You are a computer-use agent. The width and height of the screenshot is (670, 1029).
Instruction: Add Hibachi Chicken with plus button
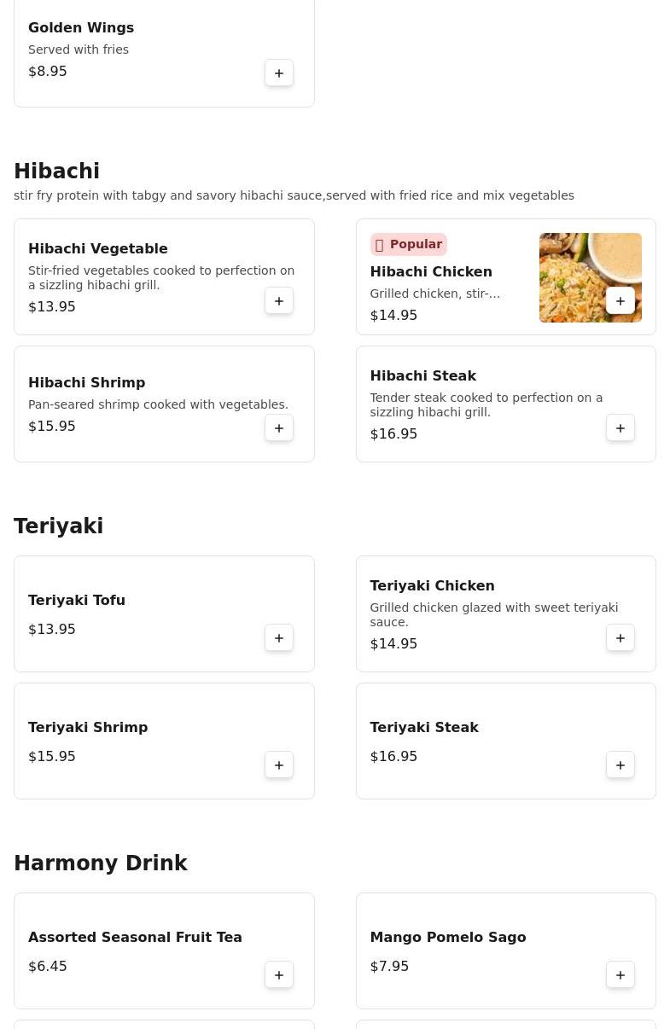pos(620,300)
